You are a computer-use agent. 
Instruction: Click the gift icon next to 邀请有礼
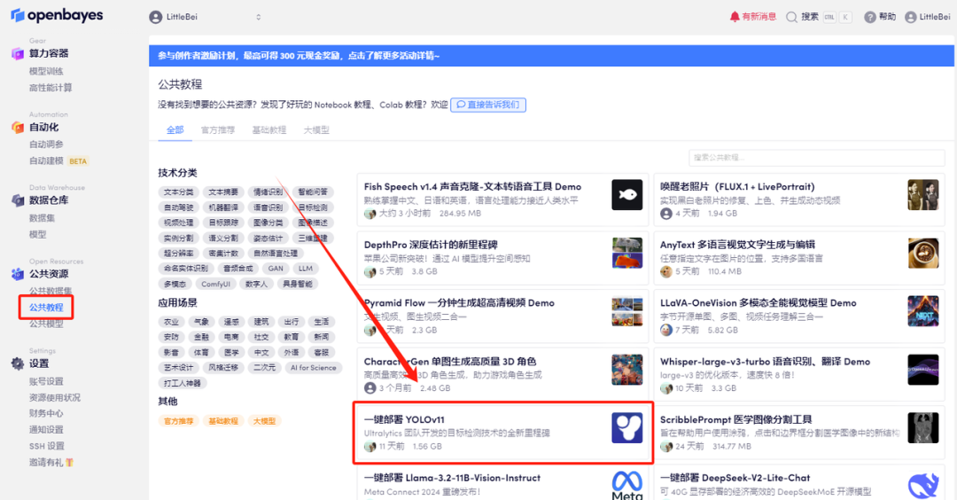click(69, 462)
